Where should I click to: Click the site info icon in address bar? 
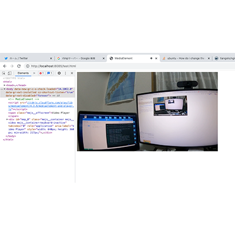(x=28, y=66)
